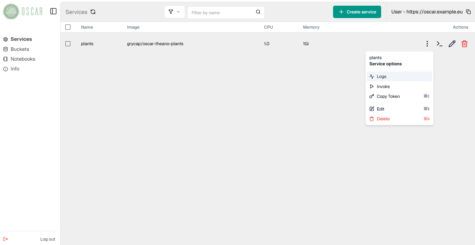Select all services with header checkbox
This screenshot has height=245, width=475.
coord(68,27)
